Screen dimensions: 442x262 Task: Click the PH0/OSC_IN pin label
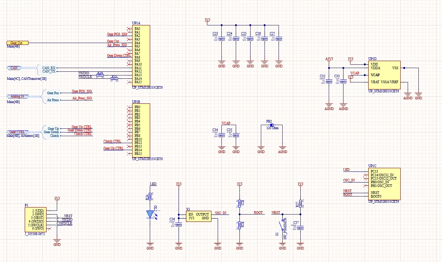tap(380, 182)
